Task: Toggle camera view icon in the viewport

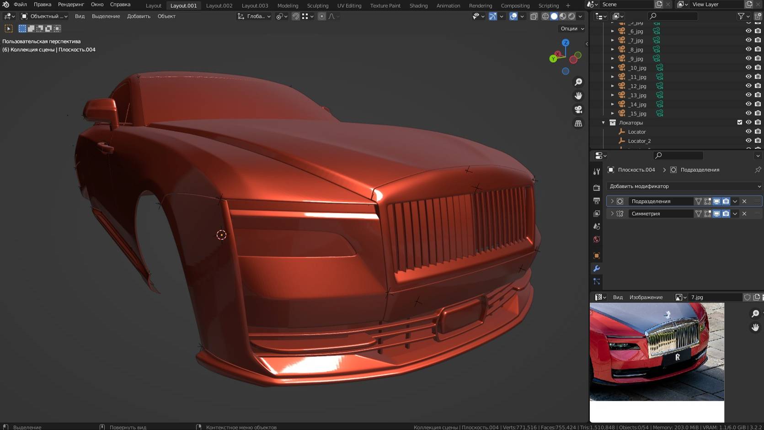Action: click(578, 110)
